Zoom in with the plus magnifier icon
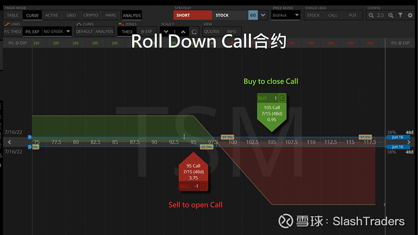 tap(391, 15)
